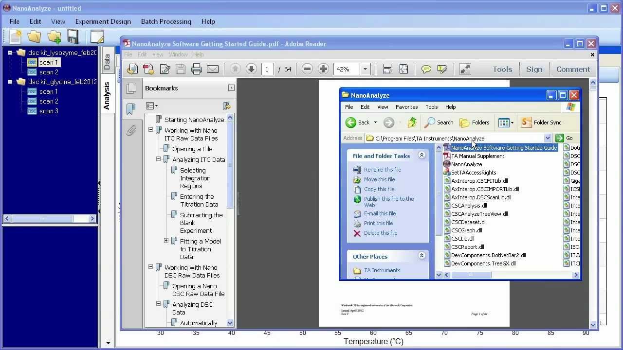Click the print icon in Adobe Reader toolbar

click(197, 70)
